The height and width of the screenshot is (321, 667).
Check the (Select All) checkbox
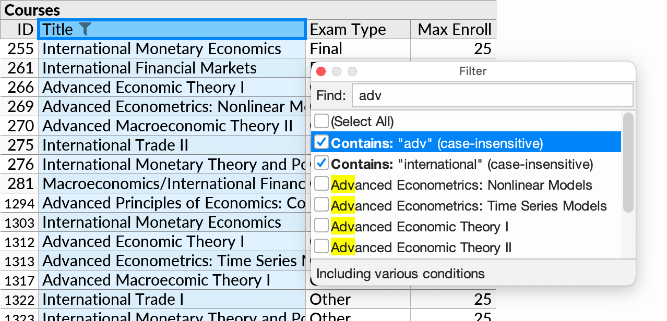[x=321, y=120]
